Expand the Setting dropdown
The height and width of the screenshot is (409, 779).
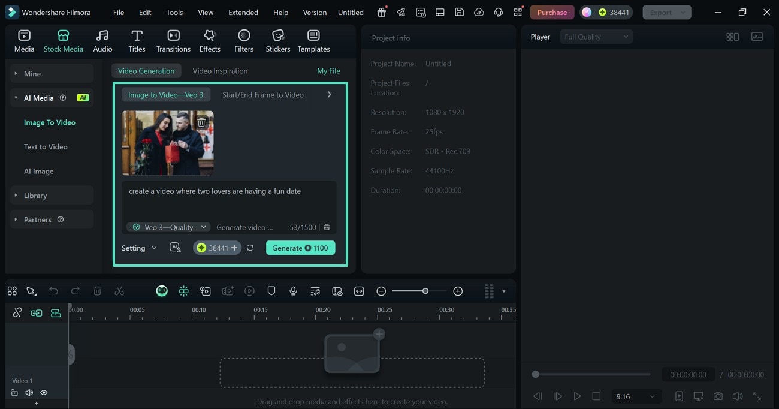point(139,248)
